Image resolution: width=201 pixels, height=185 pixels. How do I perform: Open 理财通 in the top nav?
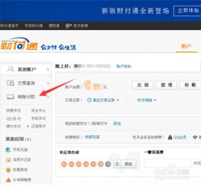pos(54,25)
